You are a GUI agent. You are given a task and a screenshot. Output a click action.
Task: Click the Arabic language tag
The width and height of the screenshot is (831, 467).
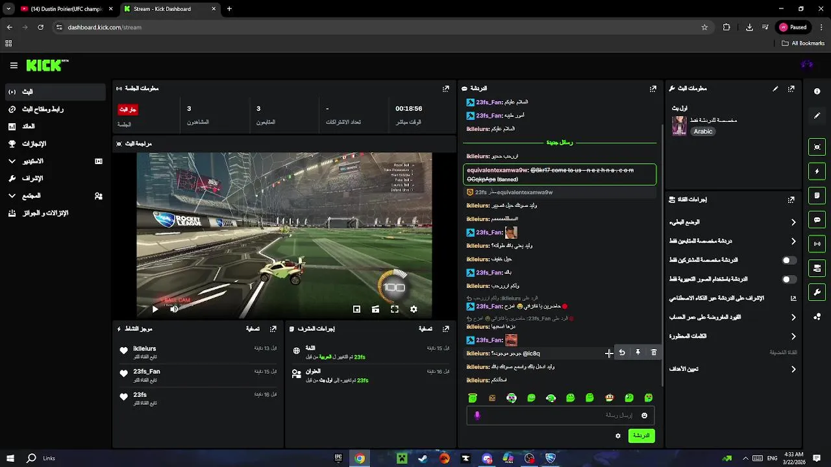point(702,132)
